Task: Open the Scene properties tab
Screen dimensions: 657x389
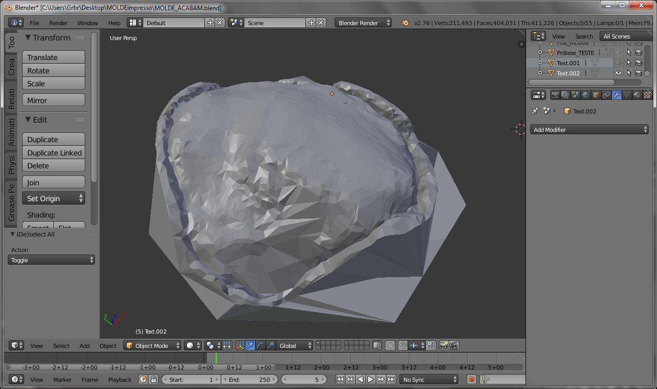Action: (x=575, y=95)
